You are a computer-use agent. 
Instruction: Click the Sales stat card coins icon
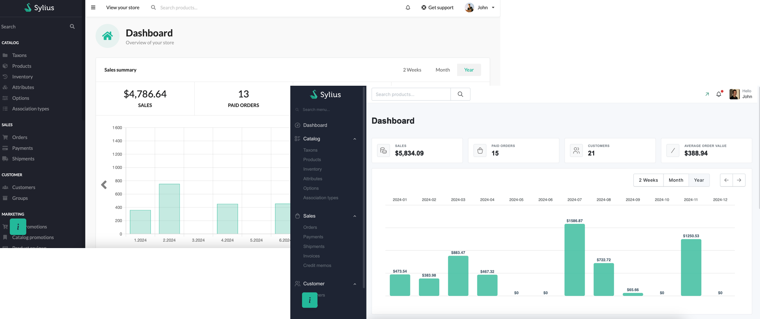[383, 151]
